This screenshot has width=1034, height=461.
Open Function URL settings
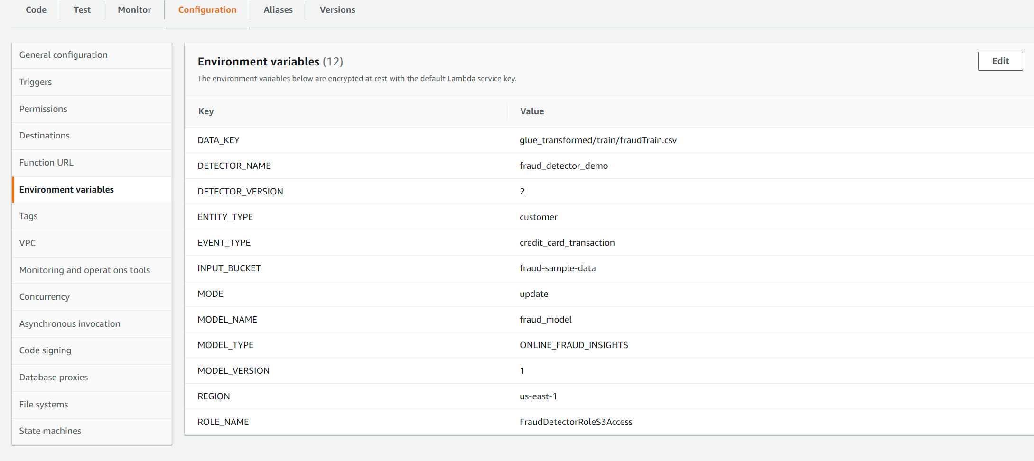(x=47, y=163)
